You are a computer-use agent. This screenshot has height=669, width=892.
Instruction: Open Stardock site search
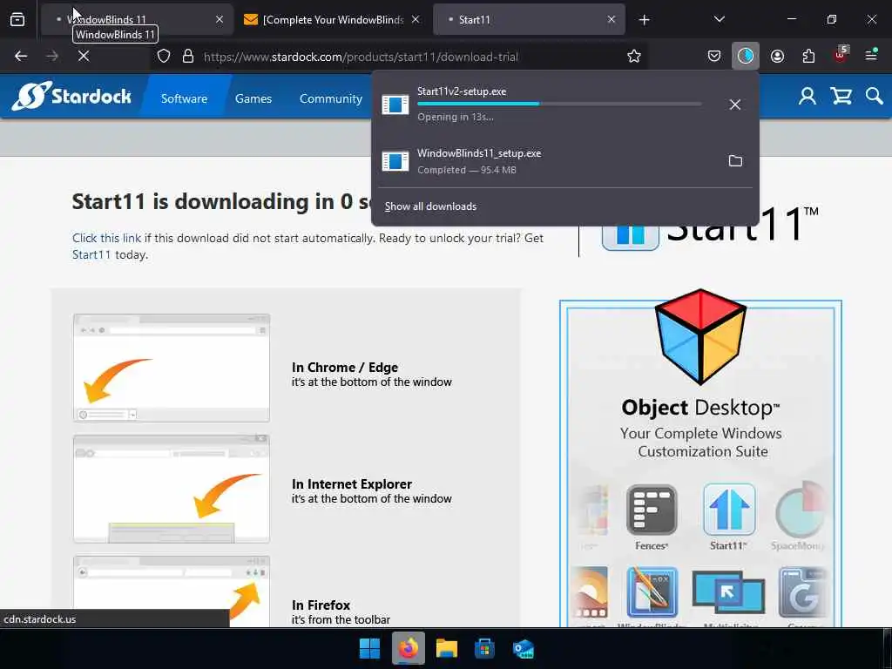click(875, 96)
